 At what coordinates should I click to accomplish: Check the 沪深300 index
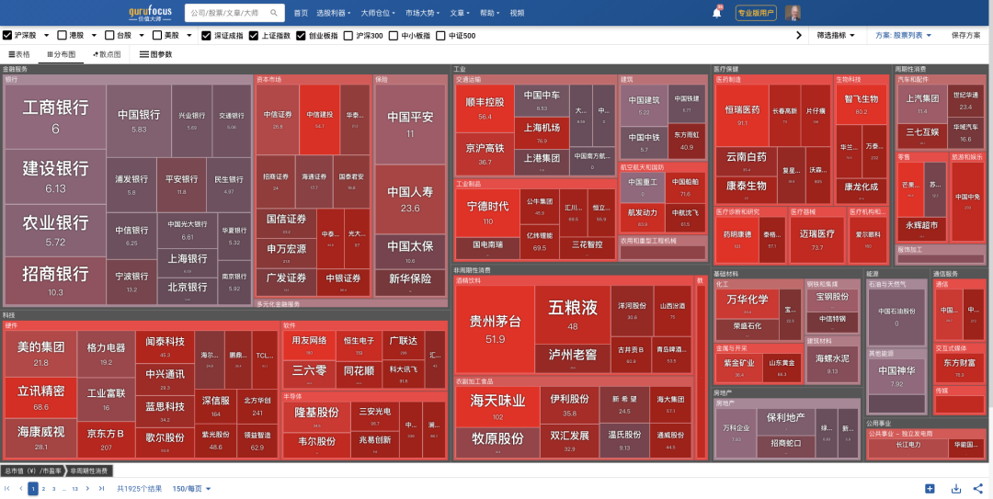point(348,36)
